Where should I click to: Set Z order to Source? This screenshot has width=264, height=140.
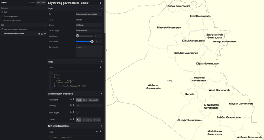(x=97, y=120)
